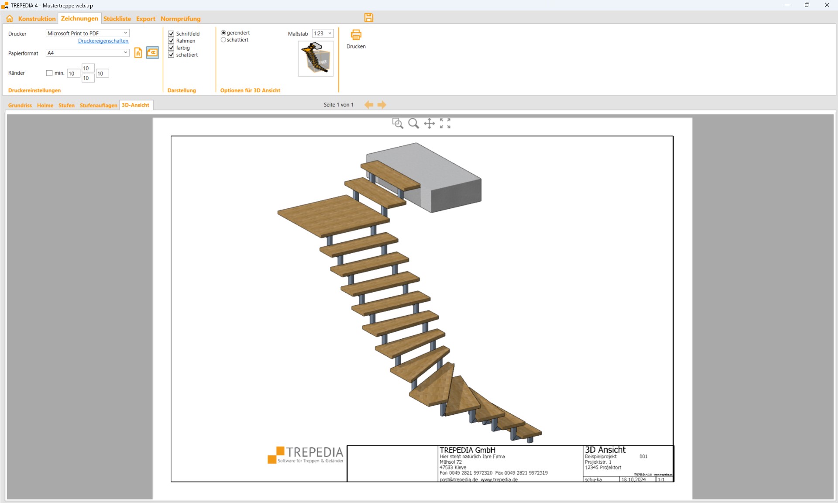Open the Druckereigenschaften link
The width and height of the screenshot is (838, 503).
[103, 41]
